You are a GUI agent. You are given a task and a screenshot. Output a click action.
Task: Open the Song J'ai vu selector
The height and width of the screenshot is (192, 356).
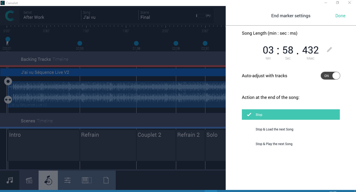tap(109, 15)
